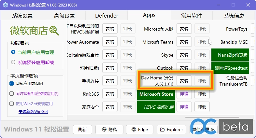Click the Microsoft Store magnifier logo icon
The width and height of the screenshot is (256, 138).
[54, 31]
